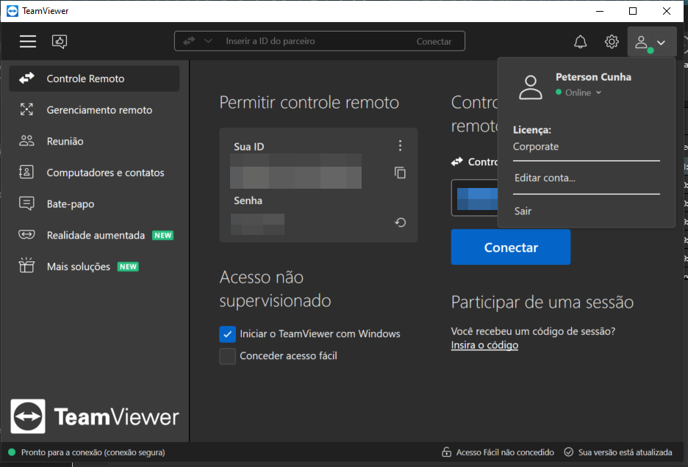Click Conectar in the top search bar
688x467 pixels.
point(434,42)
